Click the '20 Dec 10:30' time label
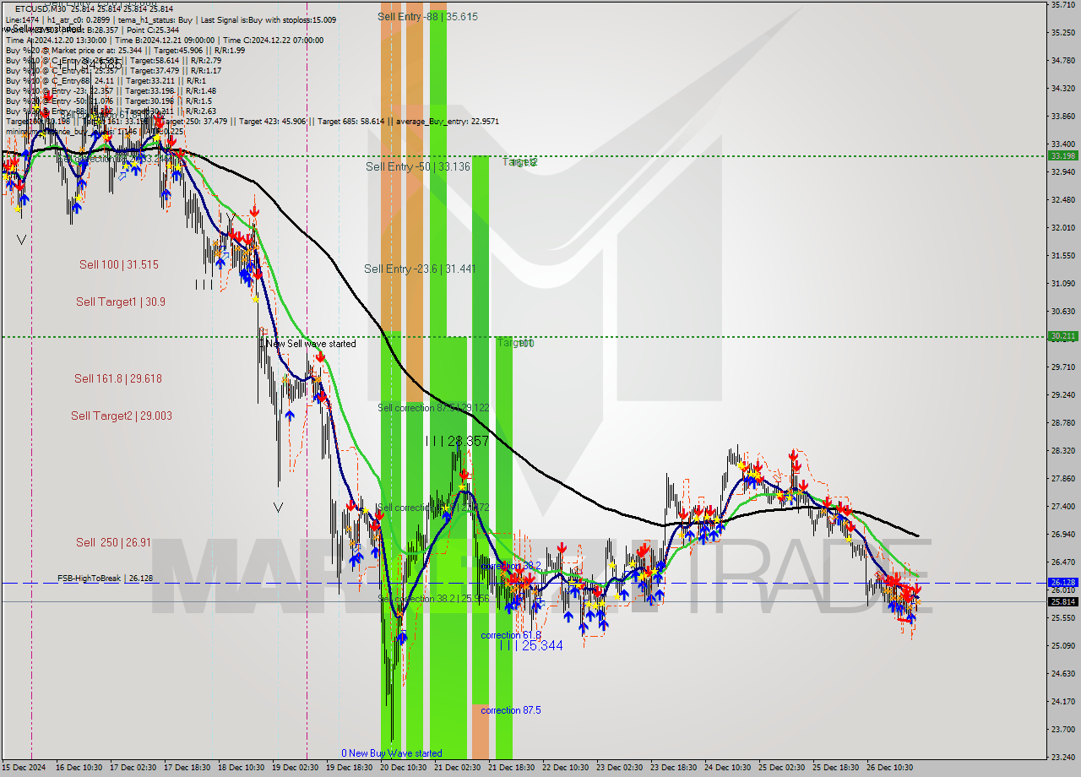The image size is (1081, 777). (404, 768)
